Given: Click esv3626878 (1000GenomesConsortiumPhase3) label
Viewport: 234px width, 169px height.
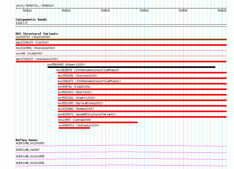Looking at the screenshot, I should pos(88,70).
